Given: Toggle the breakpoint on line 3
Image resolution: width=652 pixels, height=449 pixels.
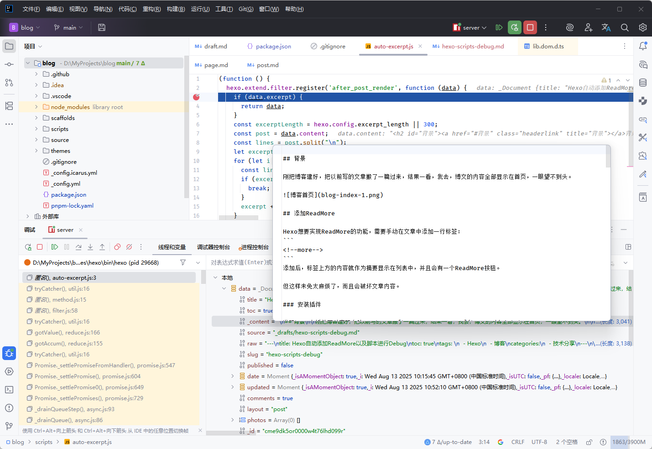Looking at the screenshot, I should tap(196, 97).
